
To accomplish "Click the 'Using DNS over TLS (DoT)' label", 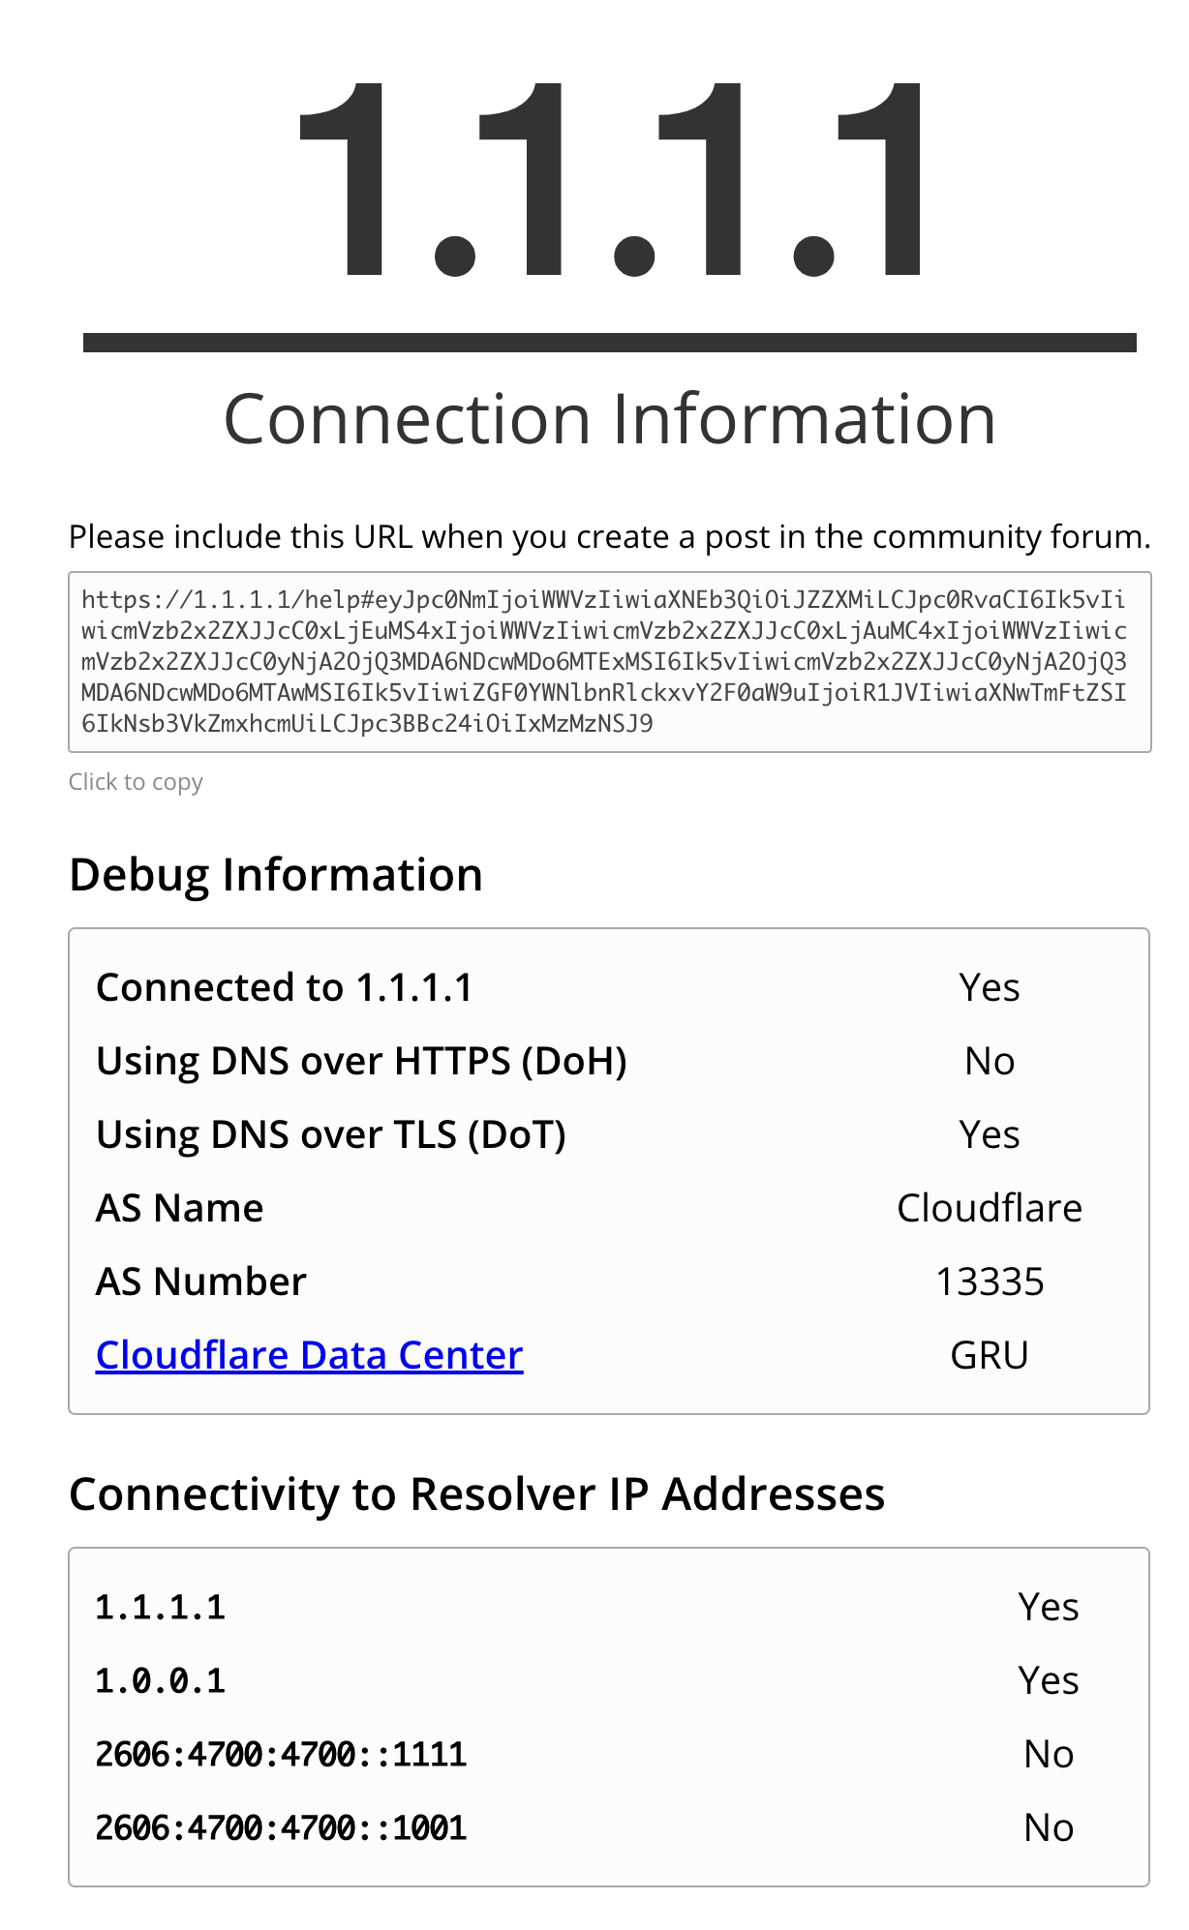I will pos(331,1135).
